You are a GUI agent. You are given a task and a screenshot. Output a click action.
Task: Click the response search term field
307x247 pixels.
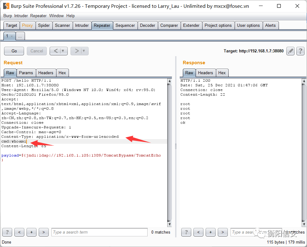point(256,232)
